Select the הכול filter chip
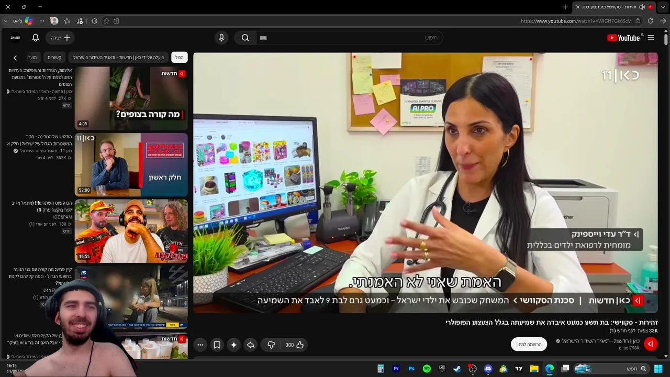Screen dimensions: 670x377 [x=179, y=57]
